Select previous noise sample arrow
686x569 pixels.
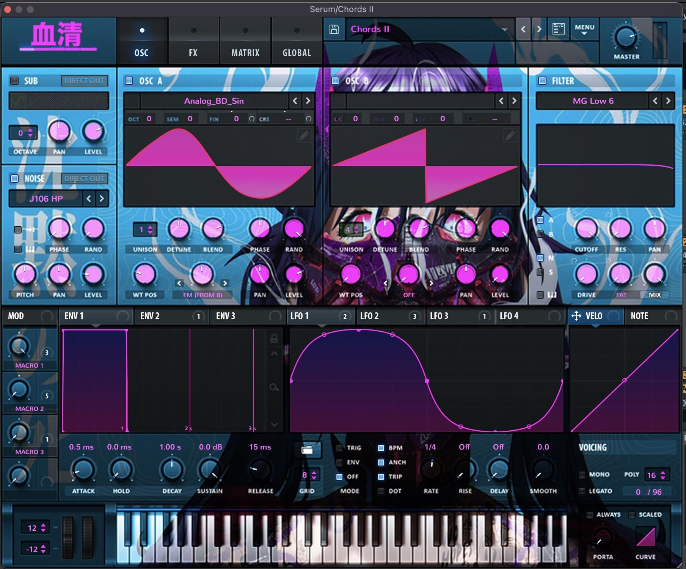point(88,199)
